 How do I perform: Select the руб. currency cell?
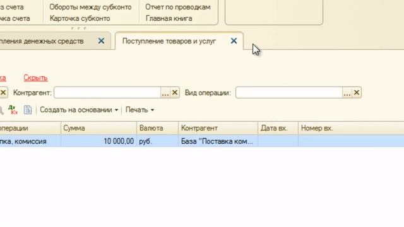tap(157, 141)
